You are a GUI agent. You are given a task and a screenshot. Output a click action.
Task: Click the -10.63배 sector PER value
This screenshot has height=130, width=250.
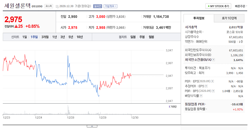[x=237, y=104]
